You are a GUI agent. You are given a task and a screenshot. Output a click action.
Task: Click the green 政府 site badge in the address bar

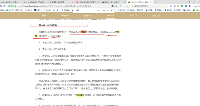11,6
